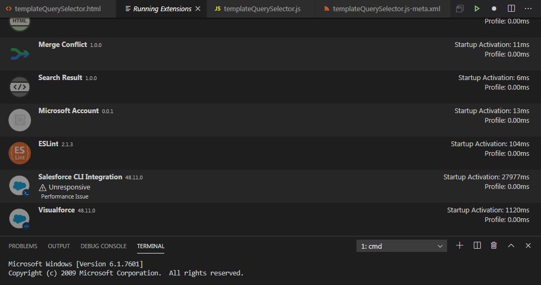Click the Performance Issue label
541x285 pixels.
click(x=65, y=196)
